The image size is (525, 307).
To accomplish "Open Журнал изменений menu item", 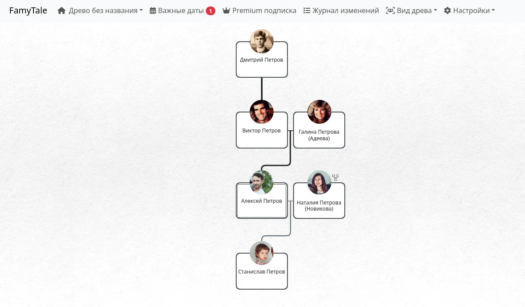I will coord(345,10).
